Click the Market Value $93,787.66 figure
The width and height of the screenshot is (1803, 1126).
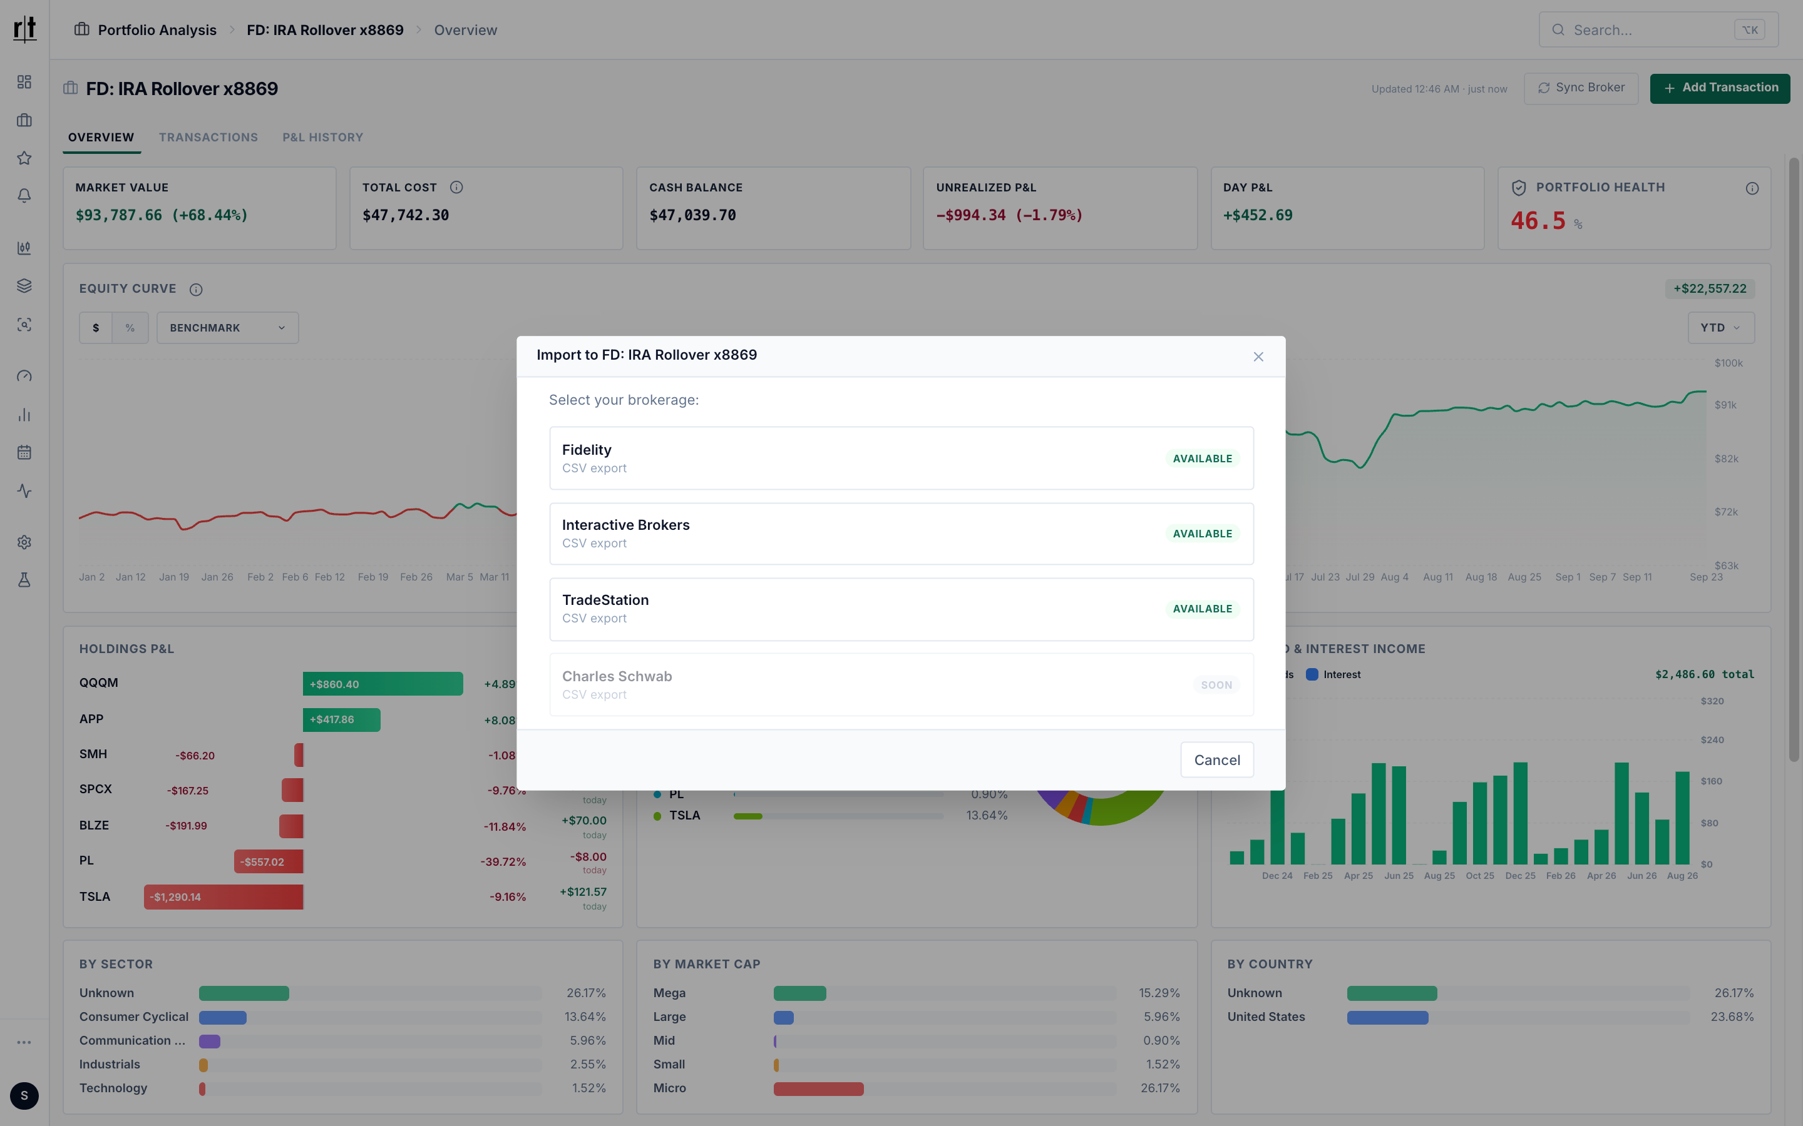tap(162, 215)
